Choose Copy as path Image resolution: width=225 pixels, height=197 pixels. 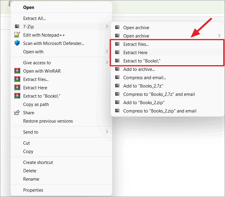tap(62, 104)
